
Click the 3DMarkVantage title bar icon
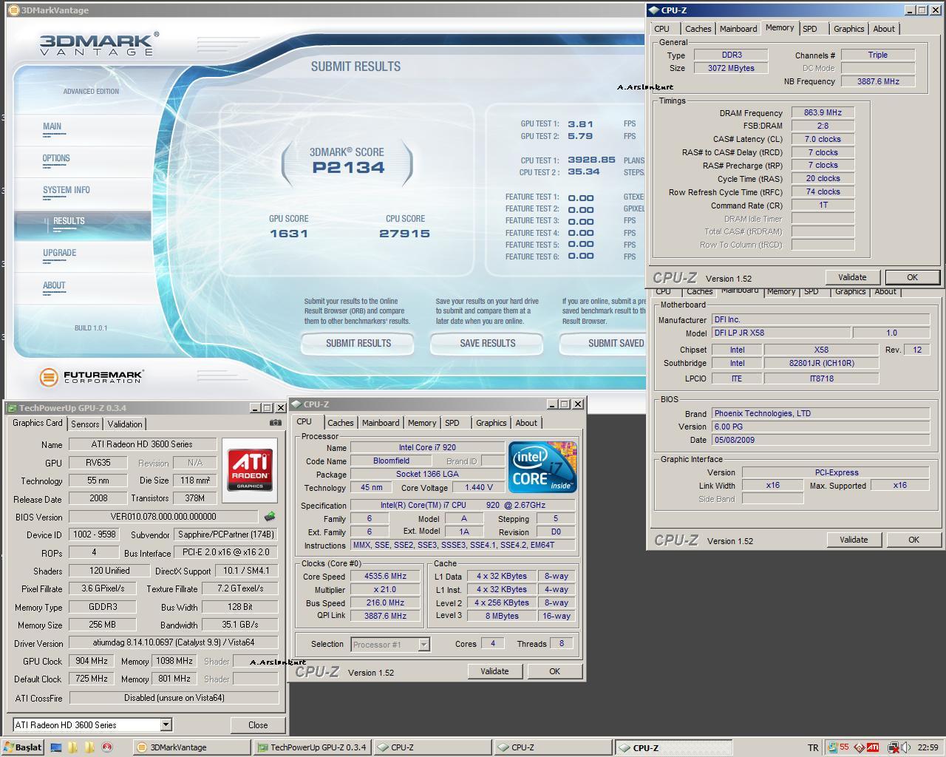point(14,10)
